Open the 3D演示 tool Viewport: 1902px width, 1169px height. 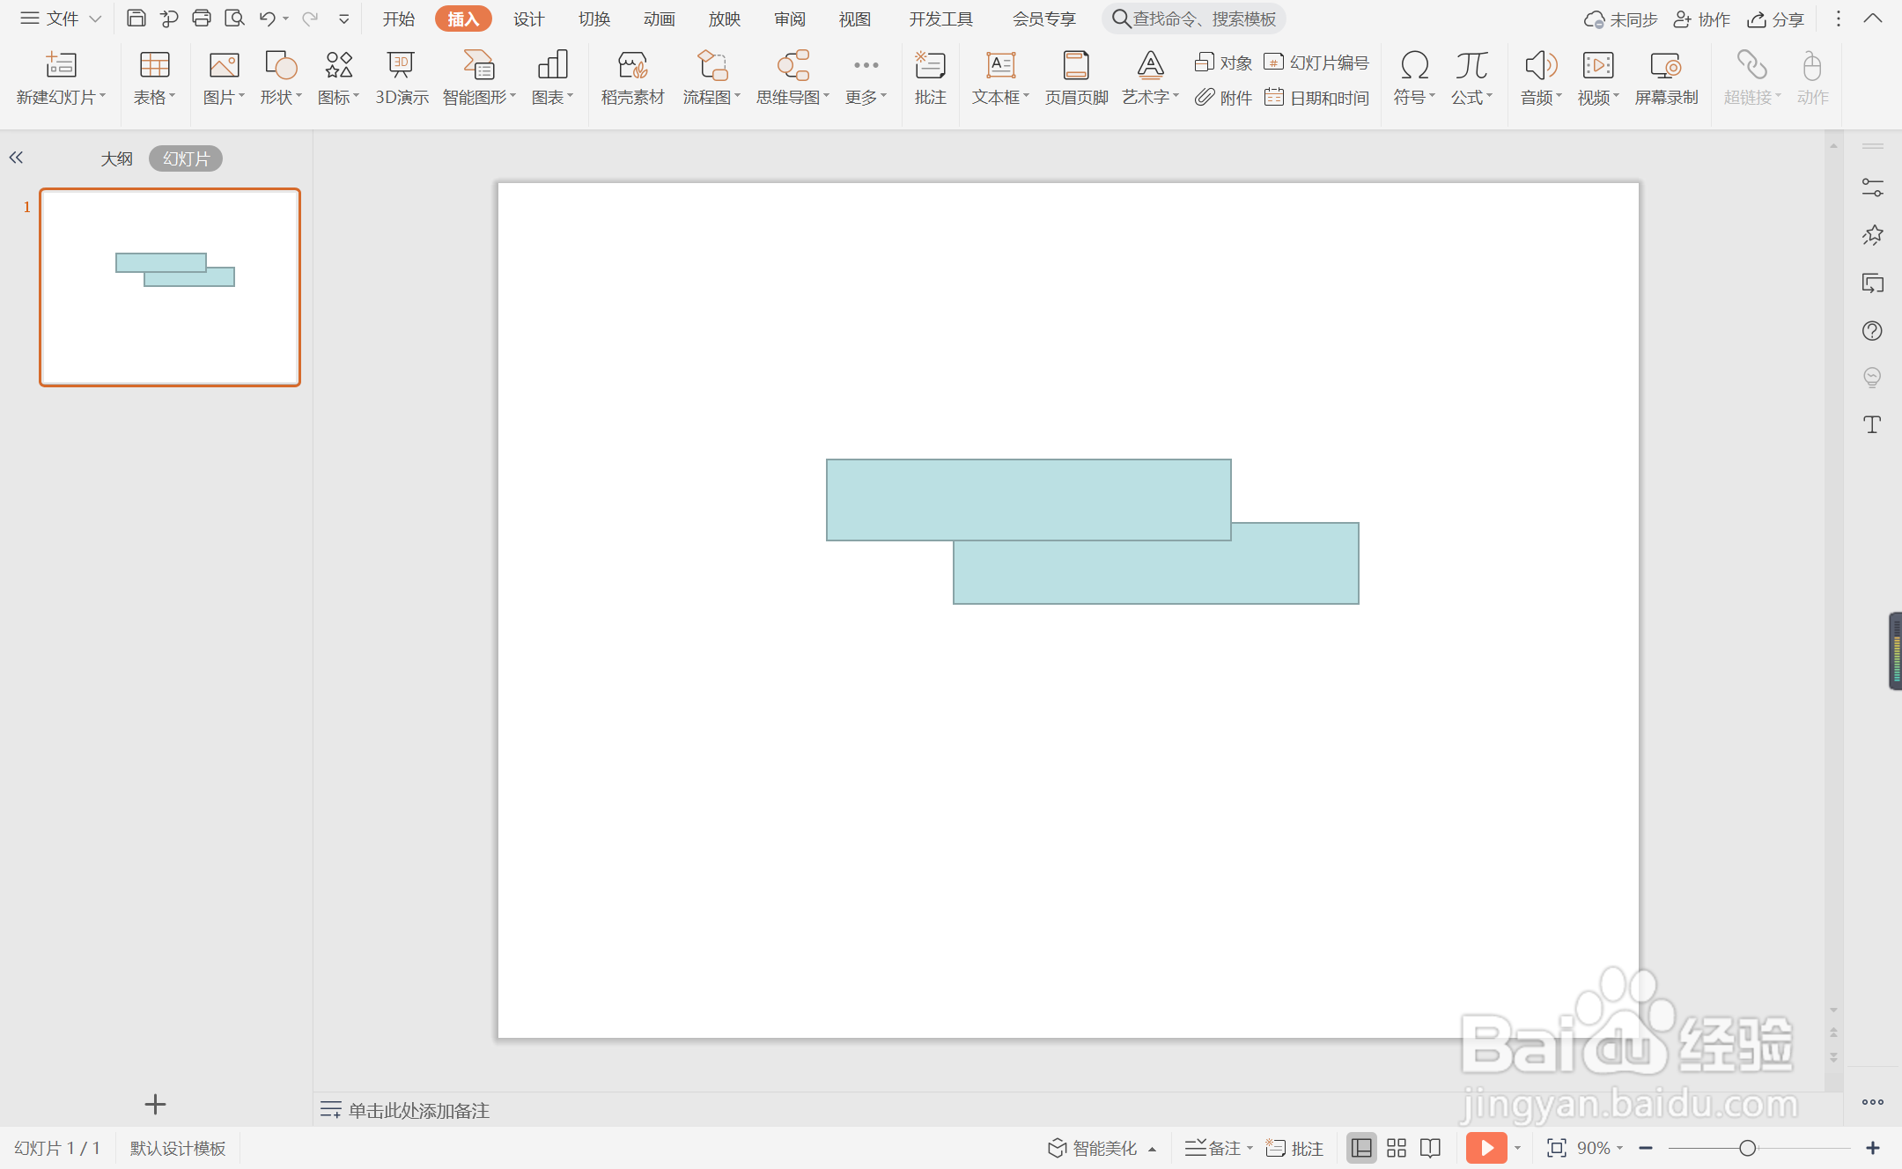tap(402, 77)
